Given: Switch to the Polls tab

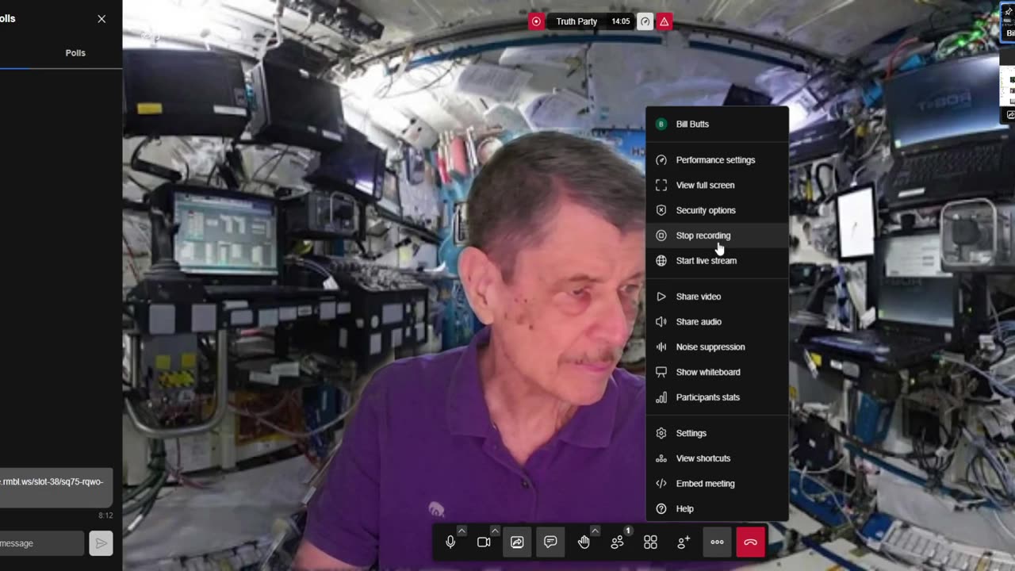Looking at the screenshot, I should [75, 53].
